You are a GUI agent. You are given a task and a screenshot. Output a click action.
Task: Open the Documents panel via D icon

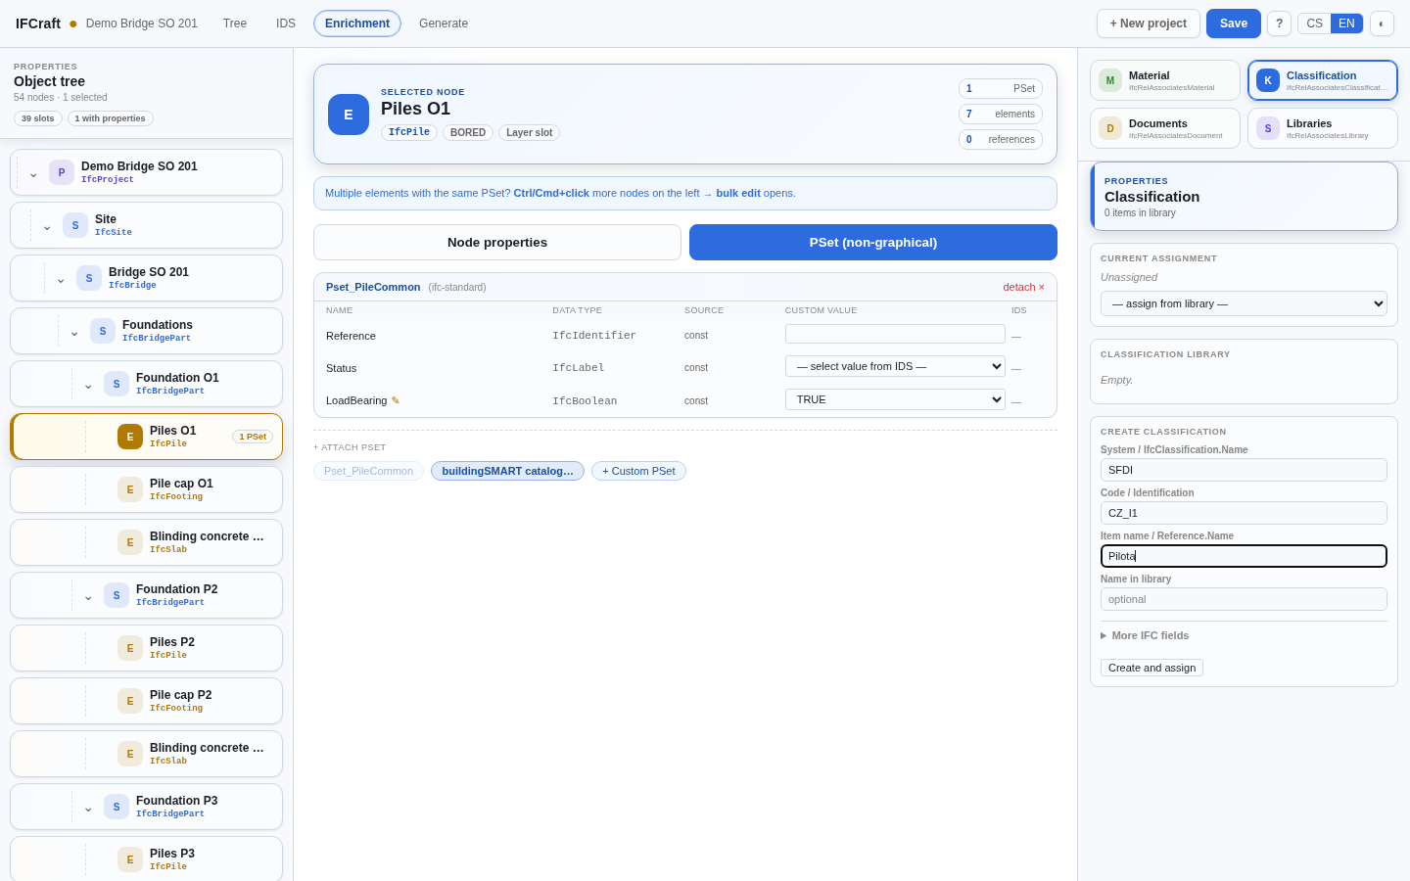pos(1110,128)
